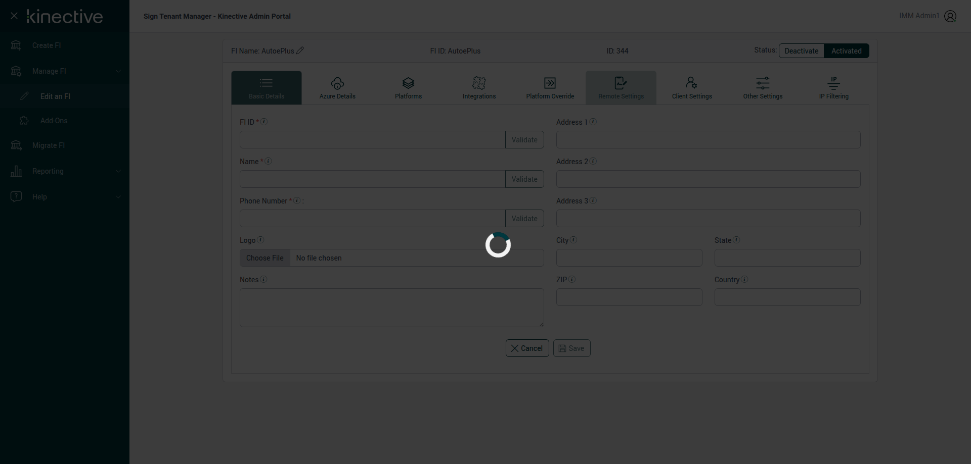Go to the Client Settings tab
This screenshot has height=464, width=971.
coord(692,88)
